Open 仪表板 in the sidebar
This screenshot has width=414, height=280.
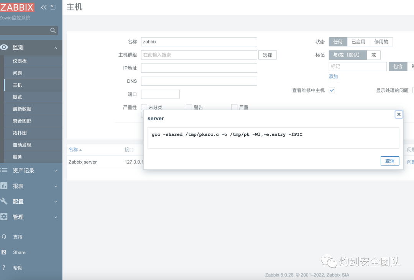(x=33, y=61)
